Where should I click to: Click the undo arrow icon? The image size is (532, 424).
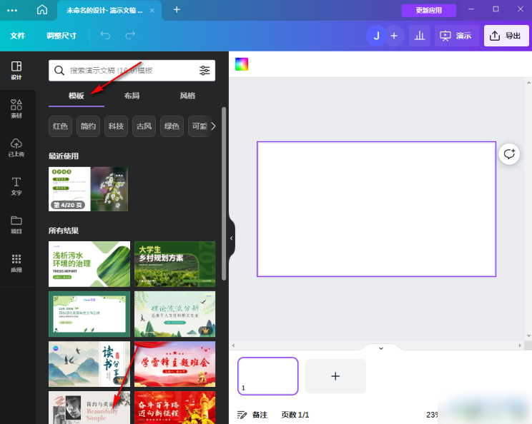pos(106,36)
